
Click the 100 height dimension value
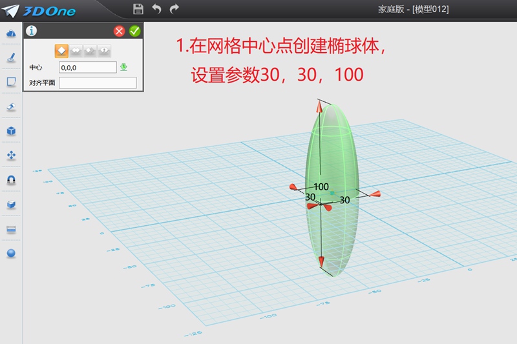321,187
